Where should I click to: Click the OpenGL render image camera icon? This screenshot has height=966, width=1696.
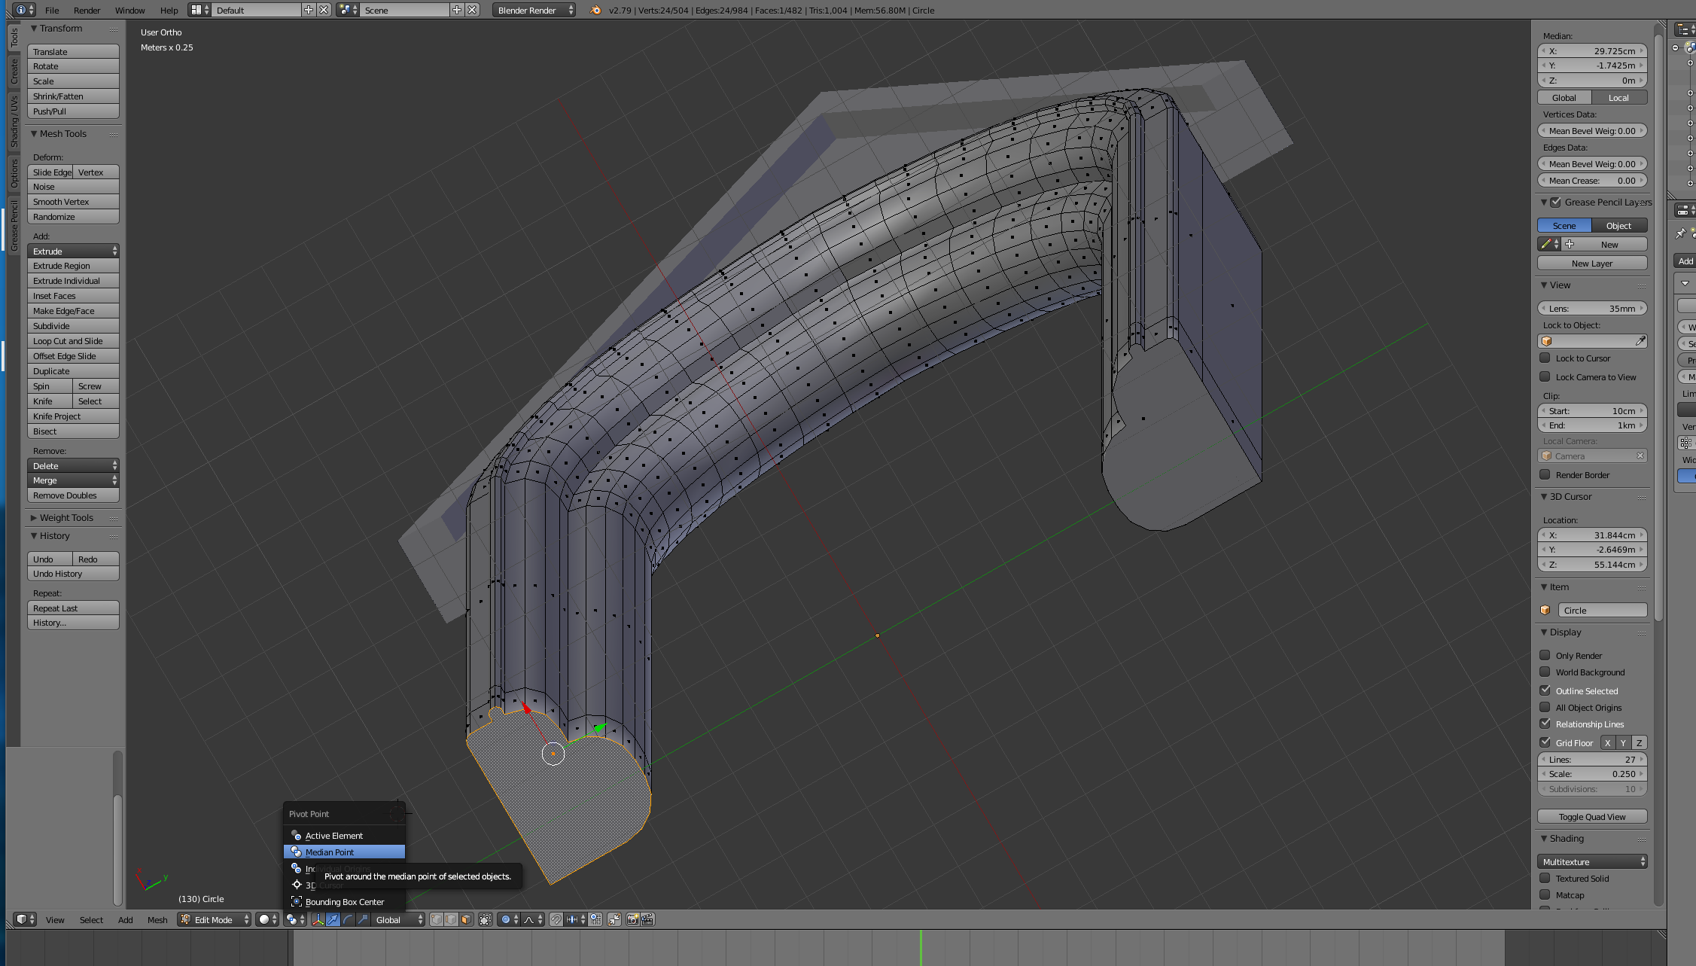pos(632,919)
